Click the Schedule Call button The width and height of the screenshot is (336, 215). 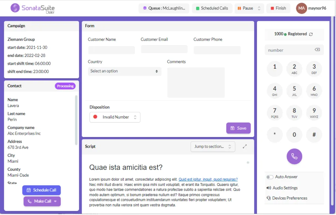(42, 190)
